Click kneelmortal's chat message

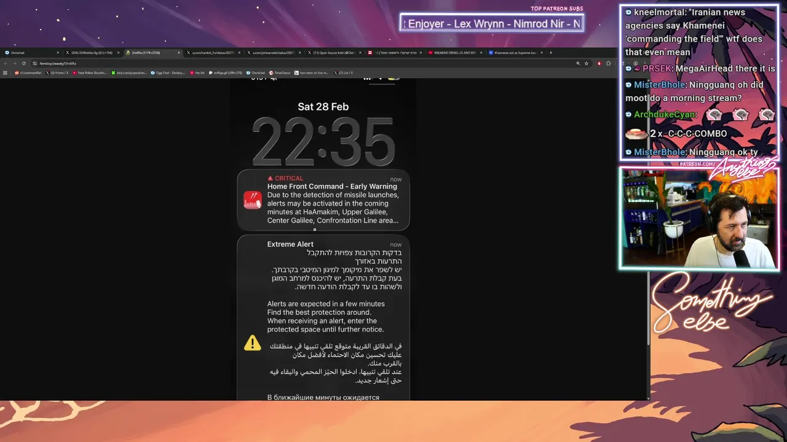698,32
